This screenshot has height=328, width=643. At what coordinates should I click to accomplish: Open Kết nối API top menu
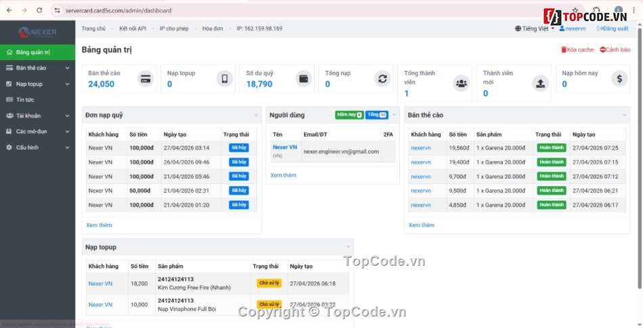(x=133, y=28)
